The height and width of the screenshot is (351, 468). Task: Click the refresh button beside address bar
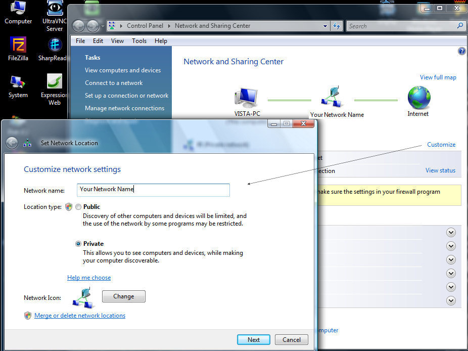pos(337,26)
